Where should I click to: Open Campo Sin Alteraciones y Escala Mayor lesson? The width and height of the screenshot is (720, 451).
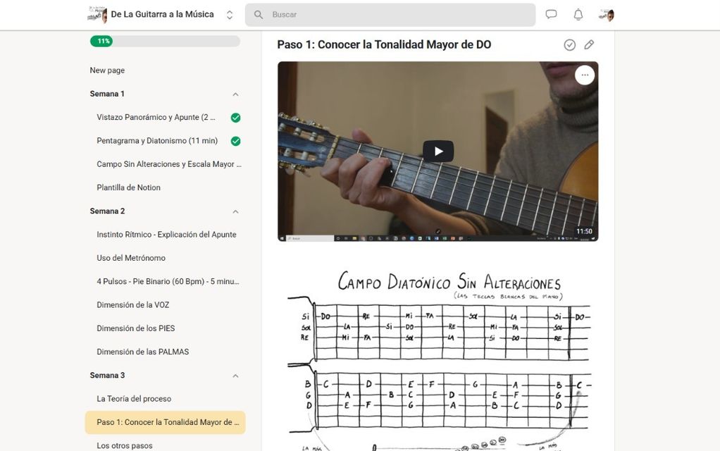coord(169,164)
